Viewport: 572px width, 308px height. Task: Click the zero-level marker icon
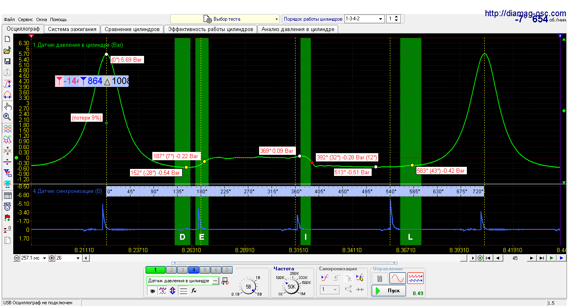[7, 229]
